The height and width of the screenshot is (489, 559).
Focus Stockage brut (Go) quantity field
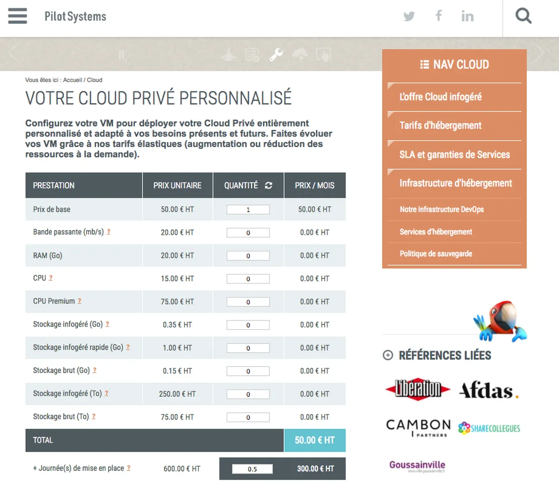pos(248,371)
